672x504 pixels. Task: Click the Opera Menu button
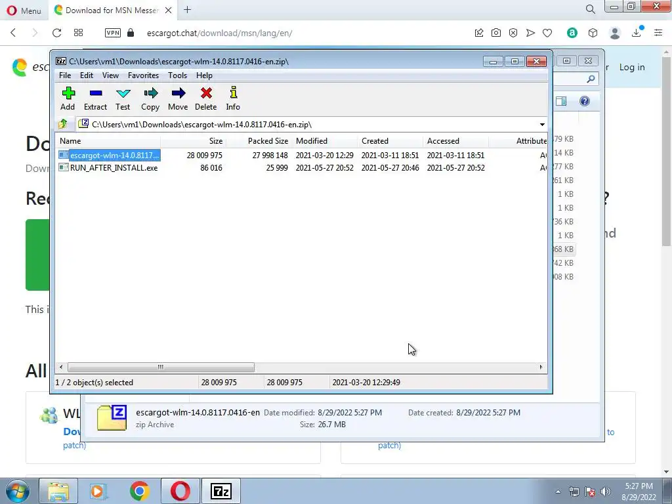pos(24,10)
